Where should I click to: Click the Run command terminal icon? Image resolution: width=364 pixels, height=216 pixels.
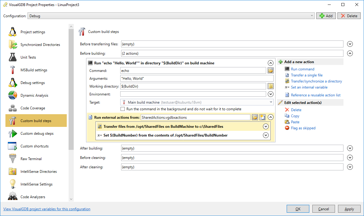click(287, 69)
